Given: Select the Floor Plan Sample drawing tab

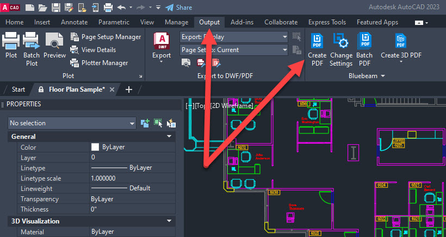Looking at the screenshot, I should [x=77, y=89].
